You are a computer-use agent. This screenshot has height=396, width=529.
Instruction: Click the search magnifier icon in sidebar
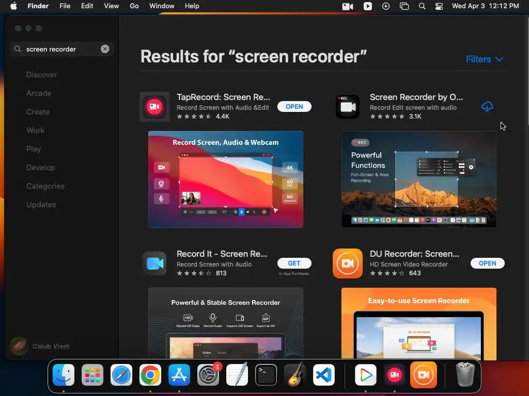pos(18,49)
